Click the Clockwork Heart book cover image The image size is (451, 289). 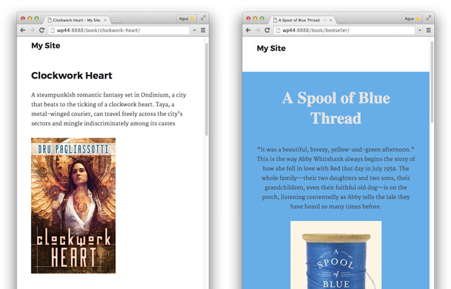coord(73,206)
